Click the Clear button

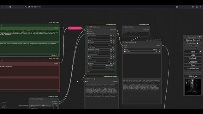[193, 65]
